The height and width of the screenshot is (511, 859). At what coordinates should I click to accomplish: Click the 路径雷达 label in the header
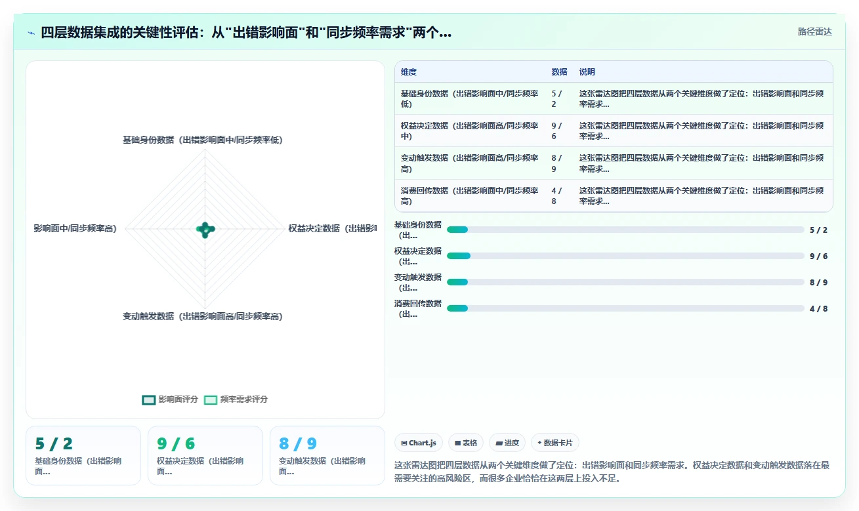pyautogui.click(x=814, y=31)
